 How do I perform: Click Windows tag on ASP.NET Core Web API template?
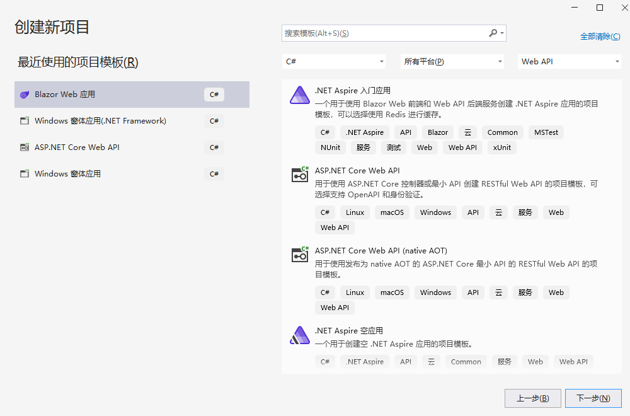pyautogui.click(x=435, y=212)
